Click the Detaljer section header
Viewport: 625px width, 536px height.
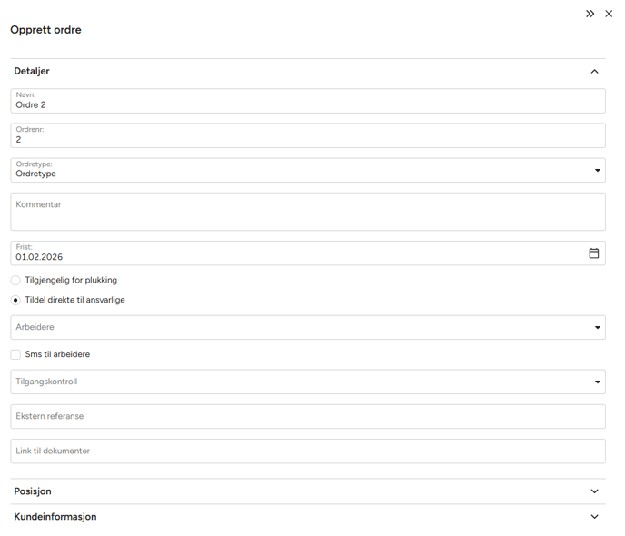(32, 72)
